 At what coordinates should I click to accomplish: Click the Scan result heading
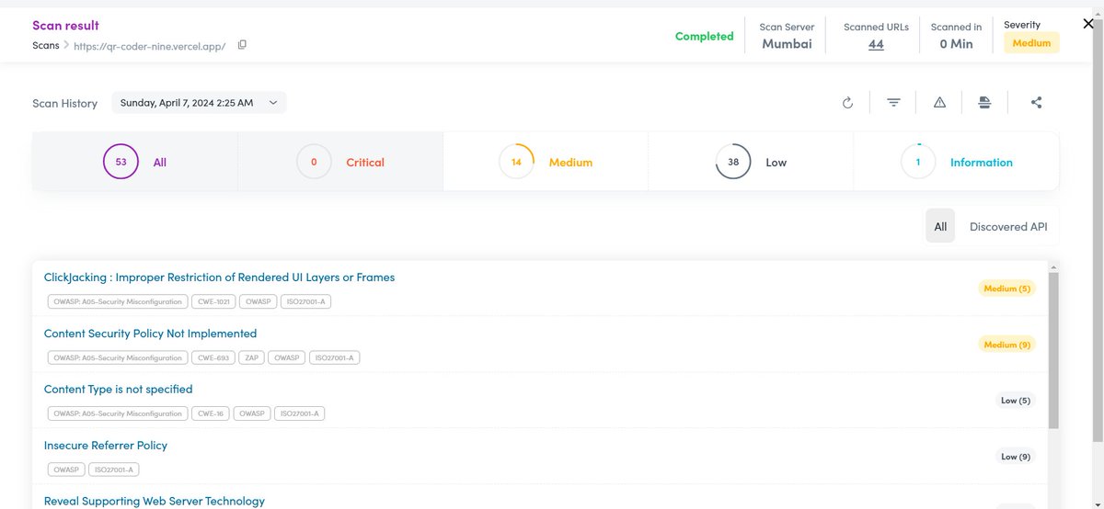(65, 26)
